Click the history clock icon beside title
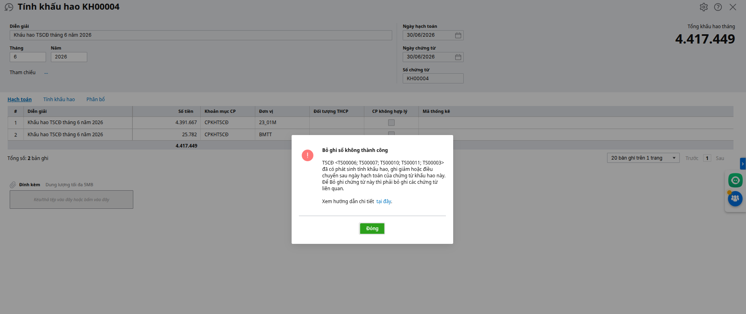 point(9,7)
